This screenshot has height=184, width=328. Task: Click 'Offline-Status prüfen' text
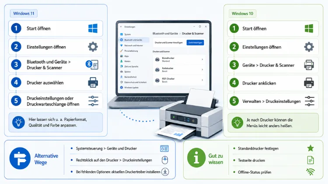pos(255,172)
